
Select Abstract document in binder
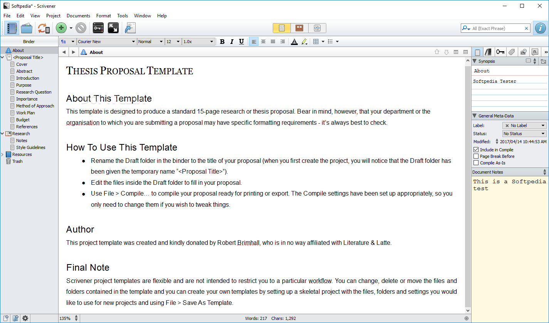[24, 71]
